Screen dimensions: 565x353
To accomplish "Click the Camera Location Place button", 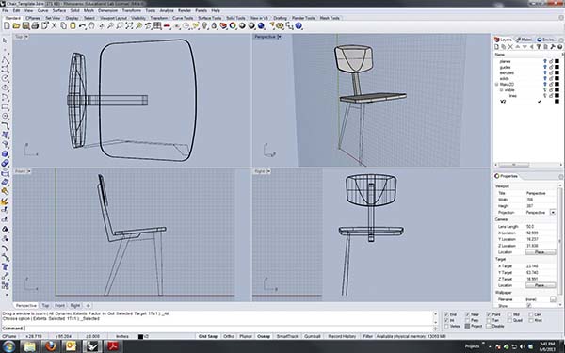I will pos(541,252).
